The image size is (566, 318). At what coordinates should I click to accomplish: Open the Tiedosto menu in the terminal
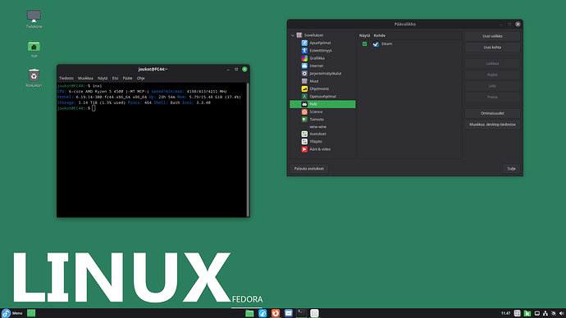tap(66, 78)
